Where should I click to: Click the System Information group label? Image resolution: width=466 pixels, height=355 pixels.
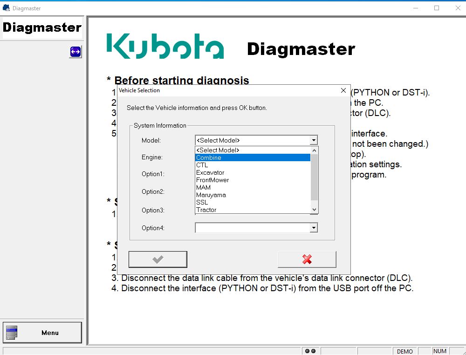[160, 126]
